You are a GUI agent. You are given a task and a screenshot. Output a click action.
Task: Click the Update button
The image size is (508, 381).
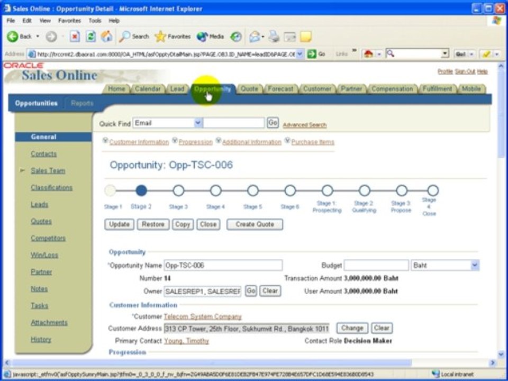pyautogui.click(x=119, y=224)
